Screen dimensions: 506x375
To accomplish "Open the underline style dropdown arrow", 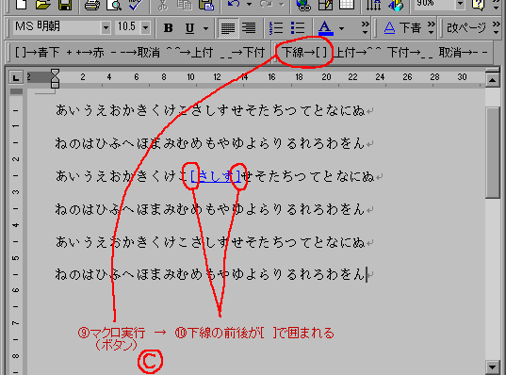I will pyautogui.click(x=205, y=28).
